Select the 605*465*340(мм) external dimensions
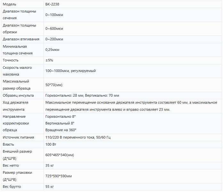The image size is (223, 192). pos(60,155)
